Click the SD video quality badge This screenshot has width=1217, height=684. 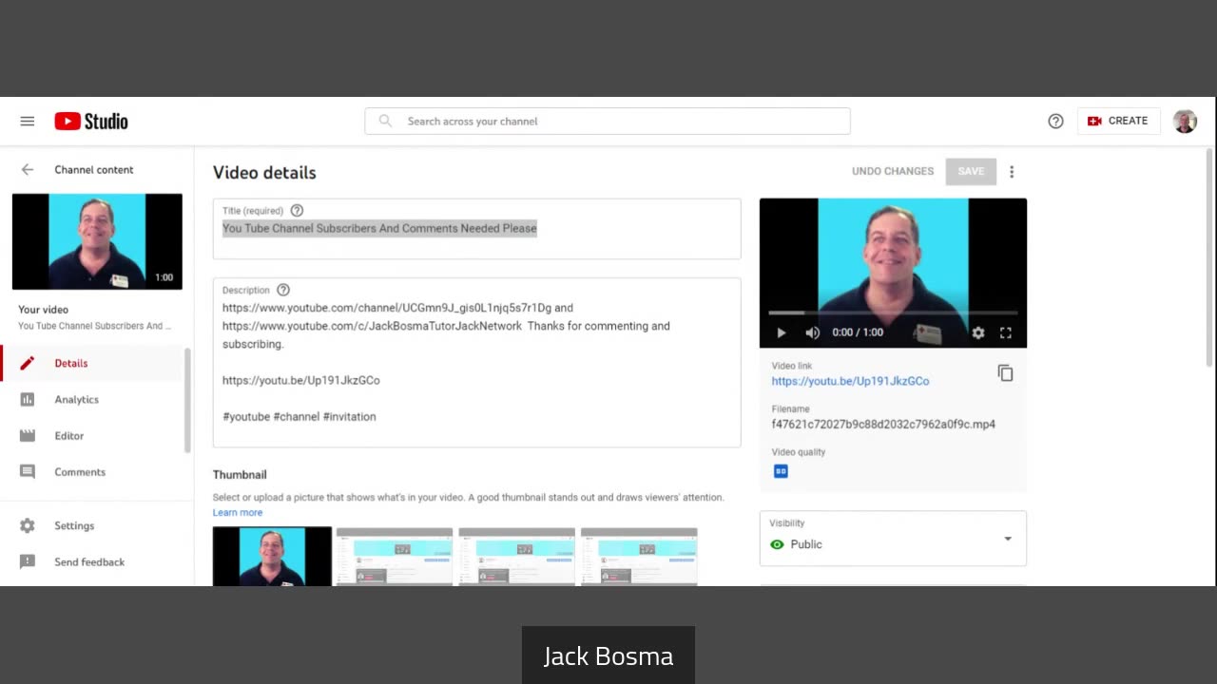click(781, 471)
